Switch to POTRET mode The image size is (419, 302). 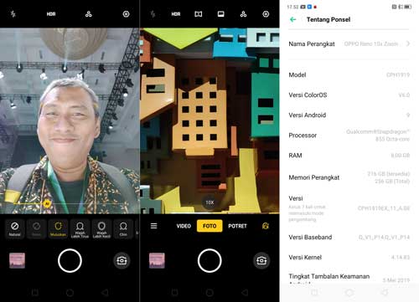(237, 226)
